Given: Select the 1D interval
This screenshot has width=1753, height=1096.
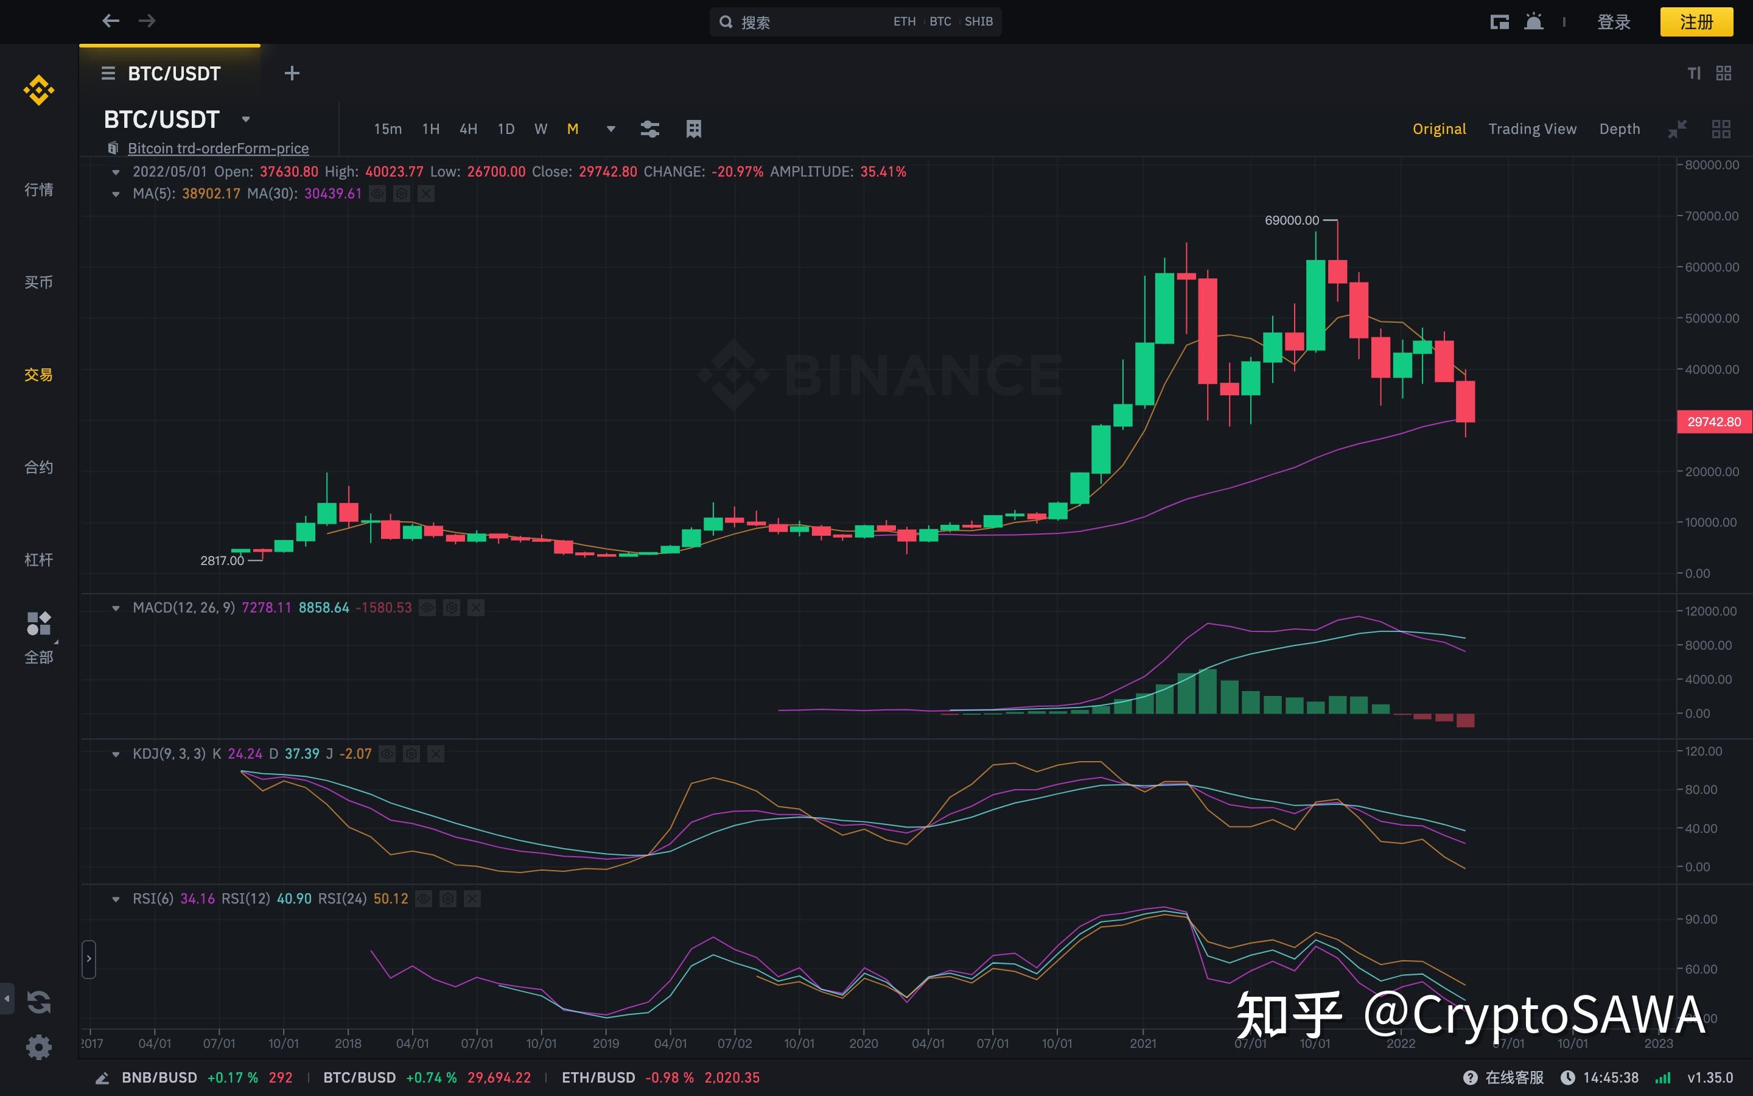Looking at the screenshot, I should pyautogui.click(x=506, y=129).
